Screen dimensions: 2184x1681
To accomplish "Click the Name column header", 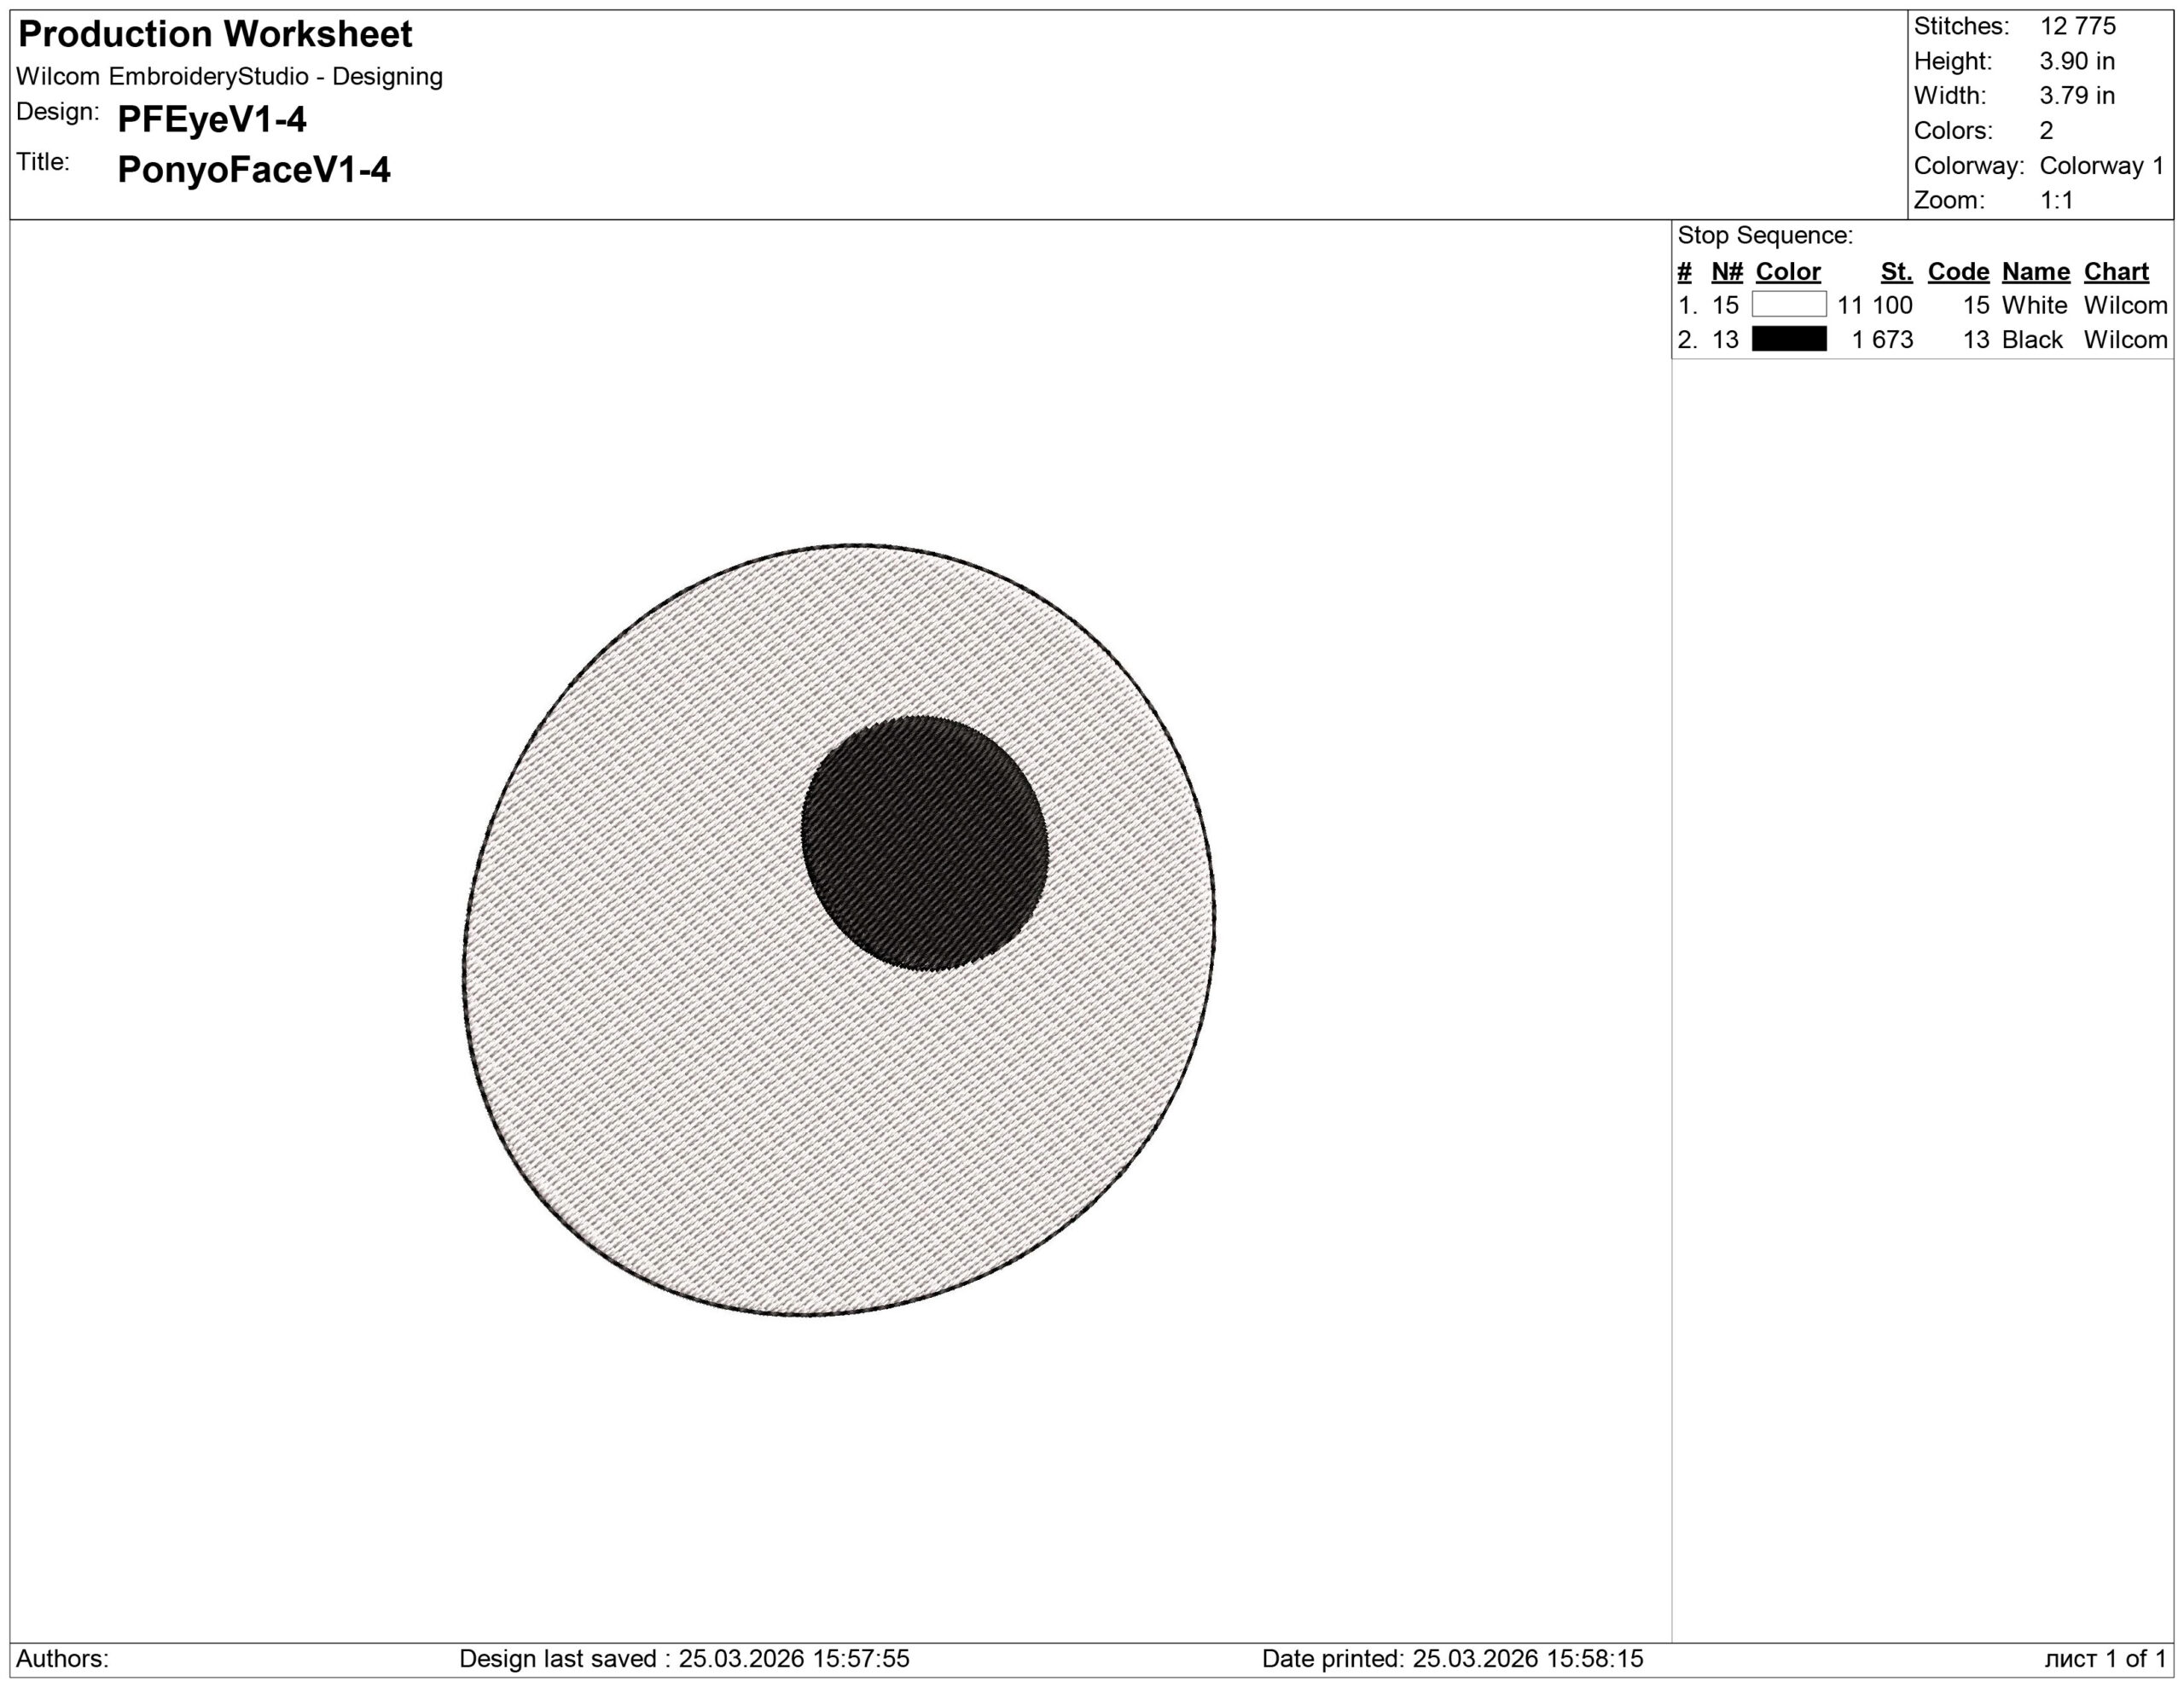I will (2035, 271).
